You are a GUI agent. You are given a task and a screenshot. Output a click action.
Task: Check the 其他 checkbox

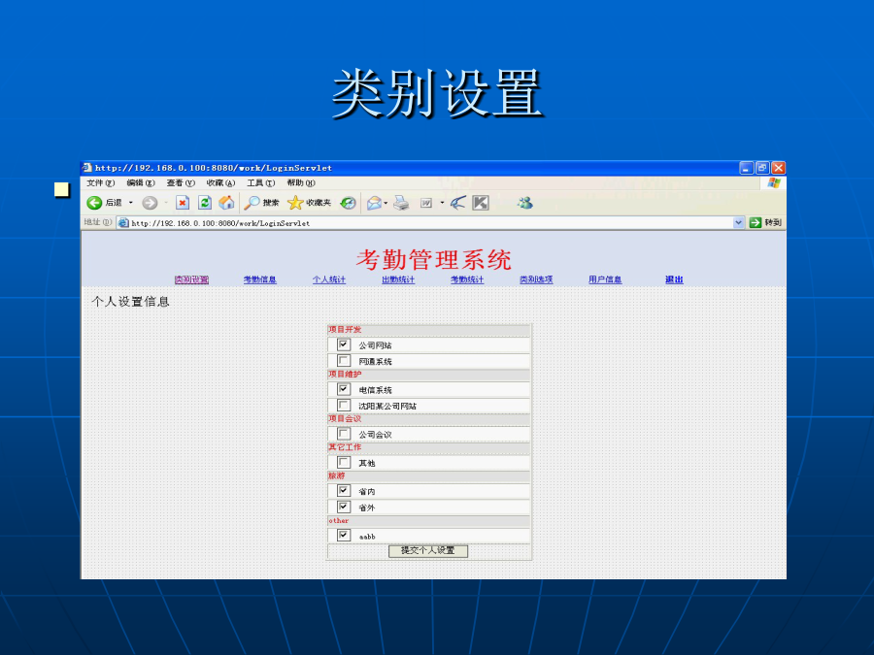[x=344, y=462]
